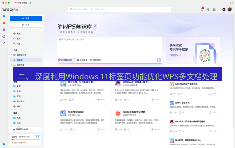Image resolution: width=235 pixels, height=148 pixels.
Task: Expand 我的云文档 tree arrow
Action: click(12, 55)
